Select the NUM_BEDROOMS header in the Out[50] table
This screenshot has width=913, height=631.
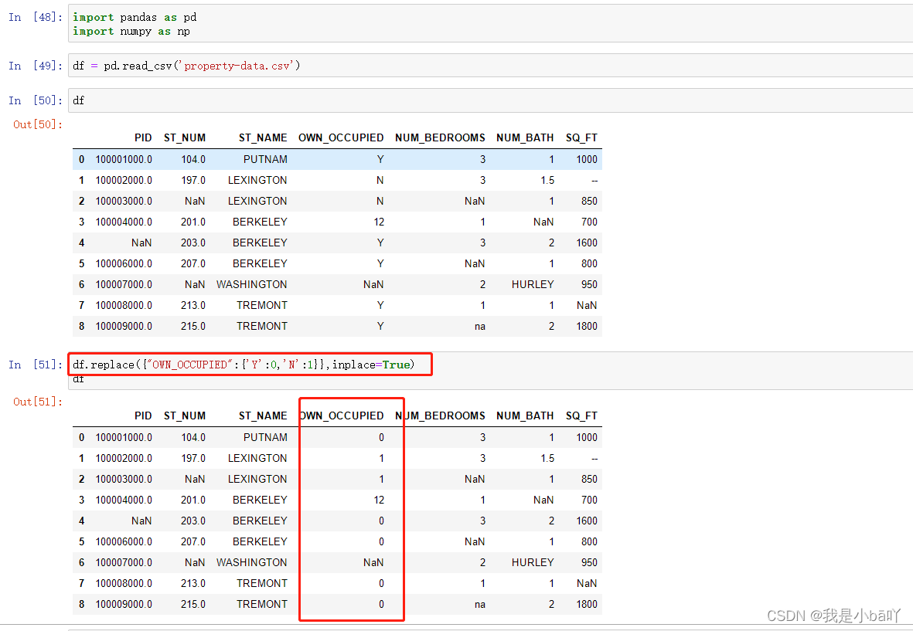click(x=440, y=137)
